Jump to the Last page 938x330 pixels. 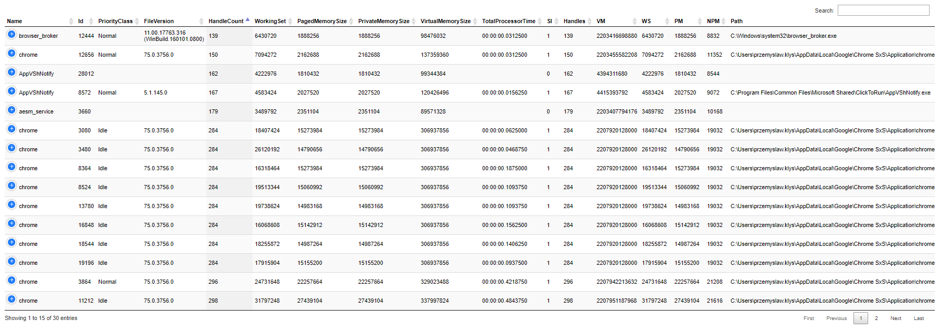click(919, 318)
